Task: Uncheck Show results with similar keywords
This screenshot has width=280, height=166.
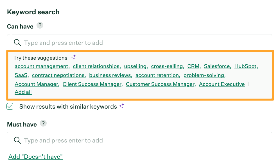Action: point(10,106)
